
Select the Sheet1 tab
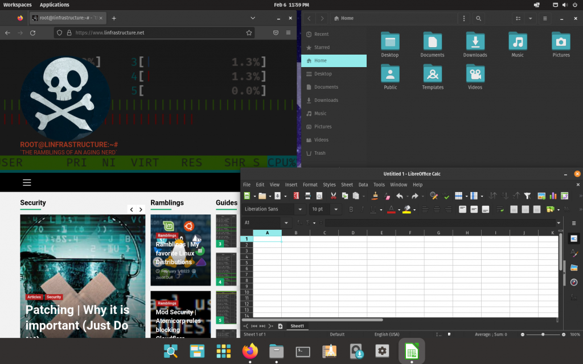click(297, 326)
